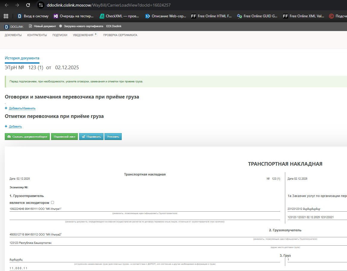The height and width of the screenshot is (271, 347).
Task: Click 'Скачать документооборот' button
Action: 27,137
